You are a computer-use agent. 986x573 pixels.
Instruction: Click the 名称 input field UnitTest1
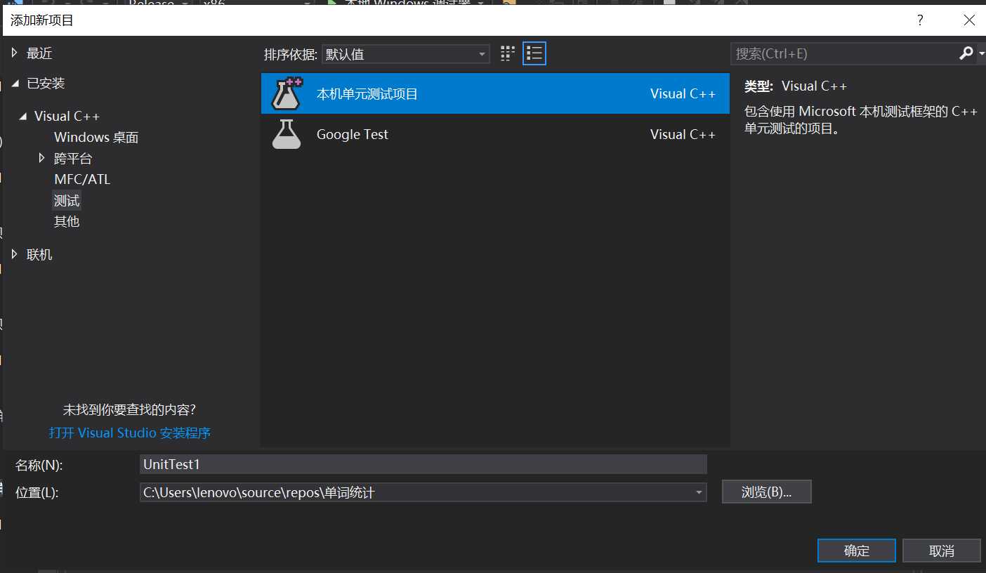point(423,464)
